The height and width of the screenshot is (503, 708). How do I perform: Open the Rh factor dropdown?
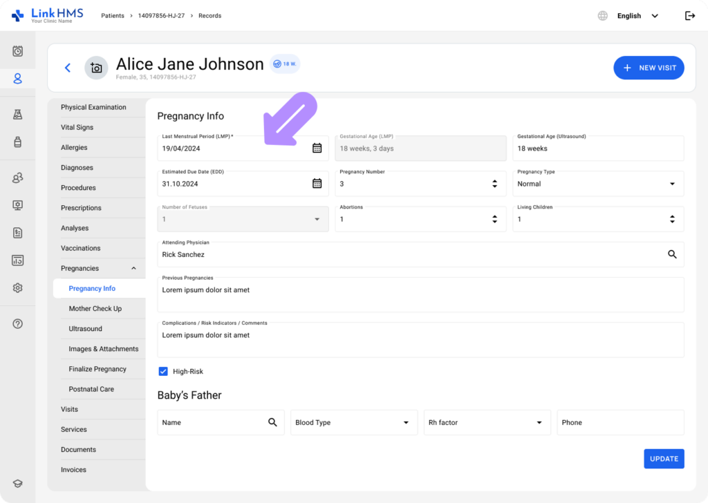coord(487,422)
